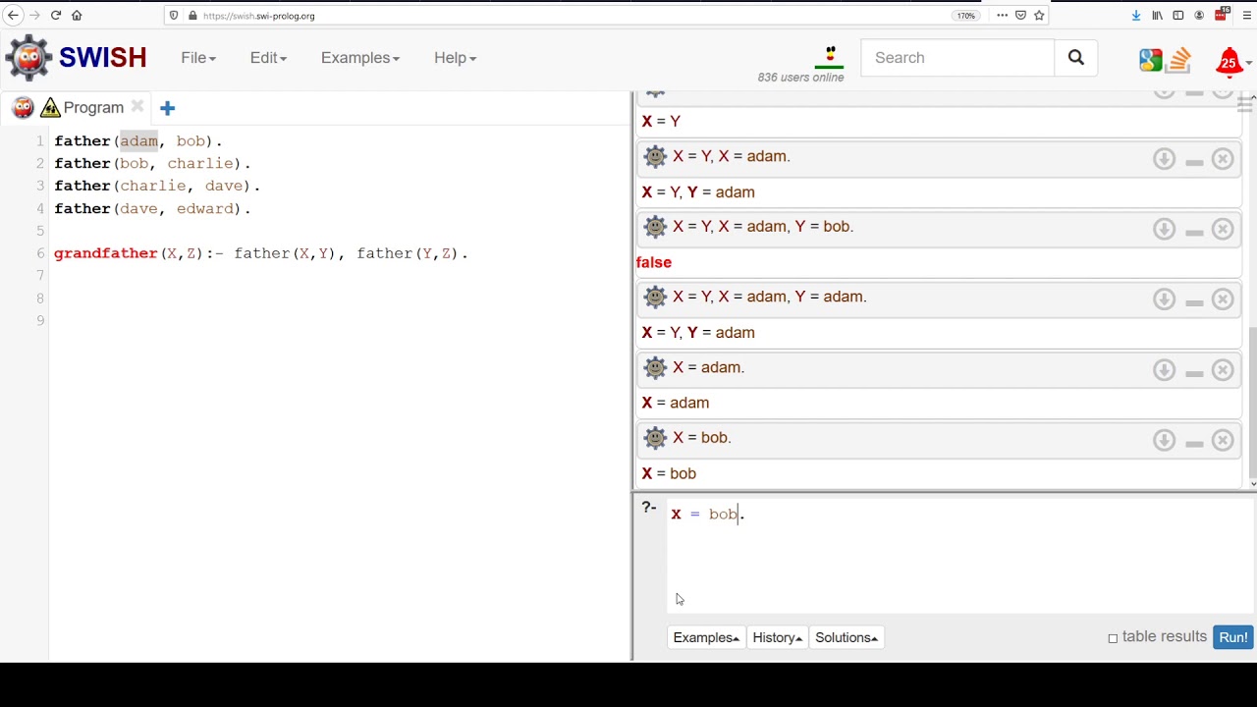Open the Examples menu in navbar
The height and width of the screenshot is (707, 1257).
pyautogui.click(x=360, y=58)
